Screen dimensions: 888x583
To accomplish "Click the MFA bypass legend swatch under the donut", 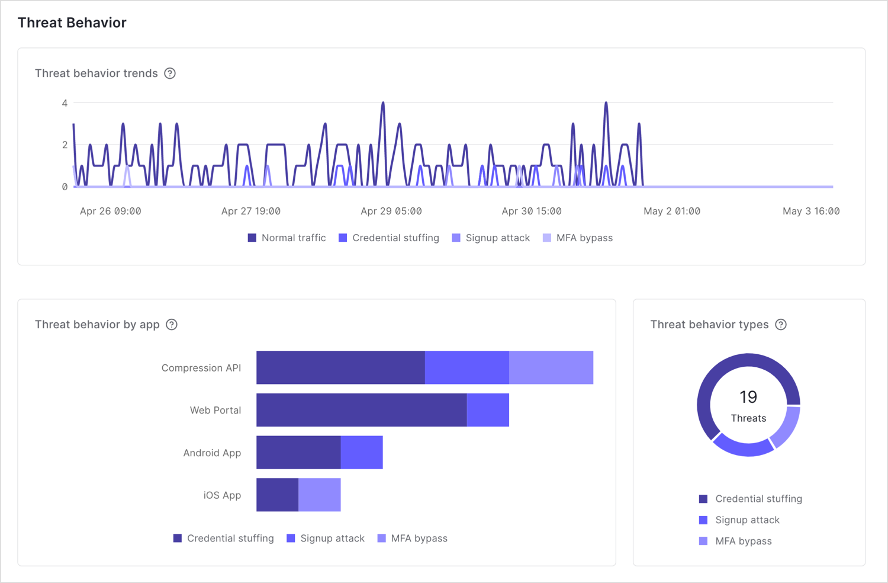I will point(704,541).
